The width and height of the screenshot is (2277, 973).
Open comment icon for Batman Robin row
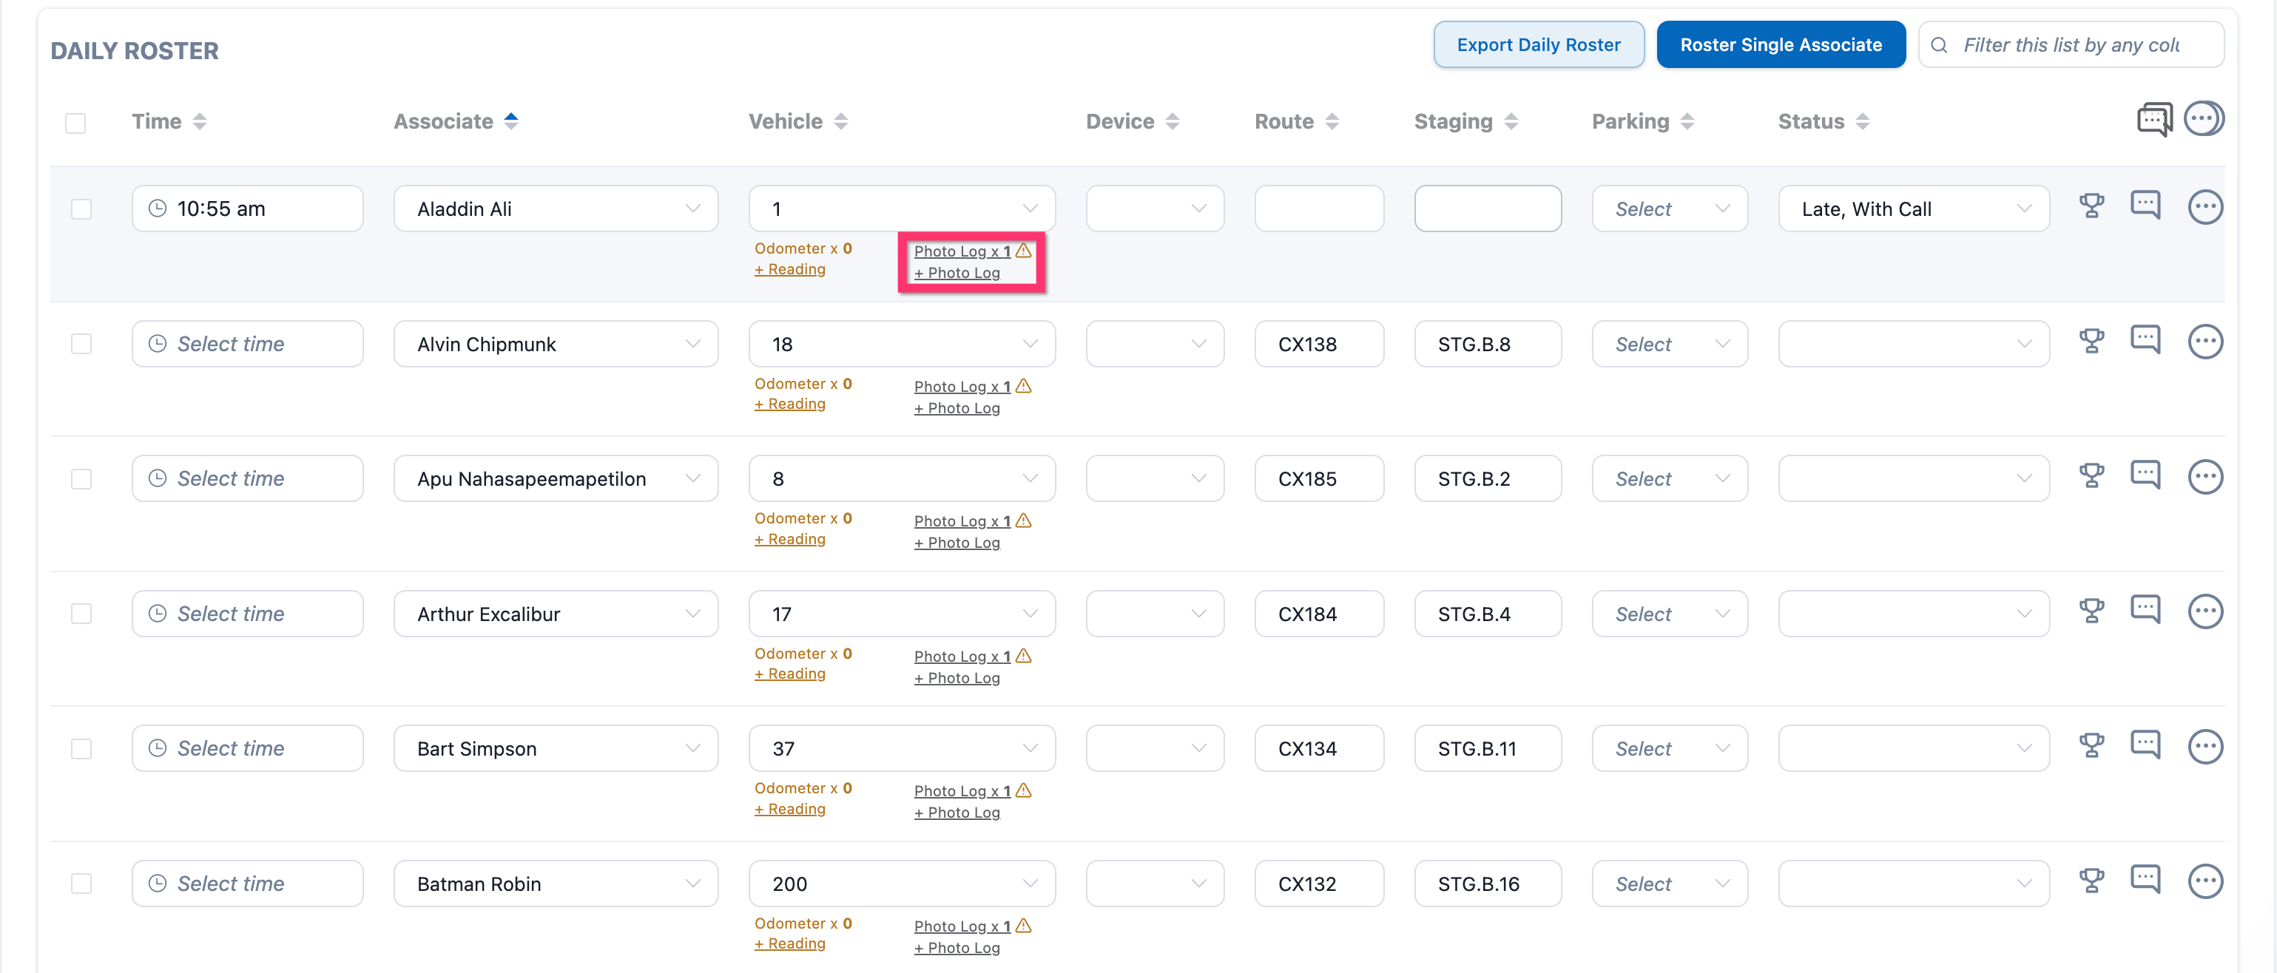(x=2145, y=879)
